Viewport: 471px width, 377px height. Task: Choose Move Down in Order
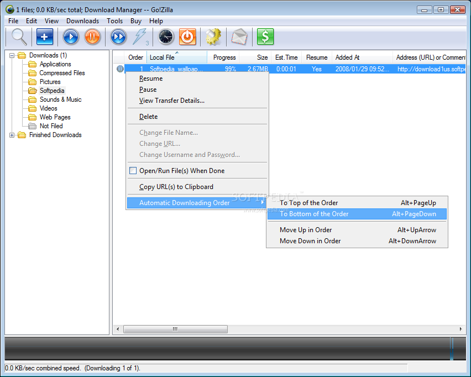357,241
